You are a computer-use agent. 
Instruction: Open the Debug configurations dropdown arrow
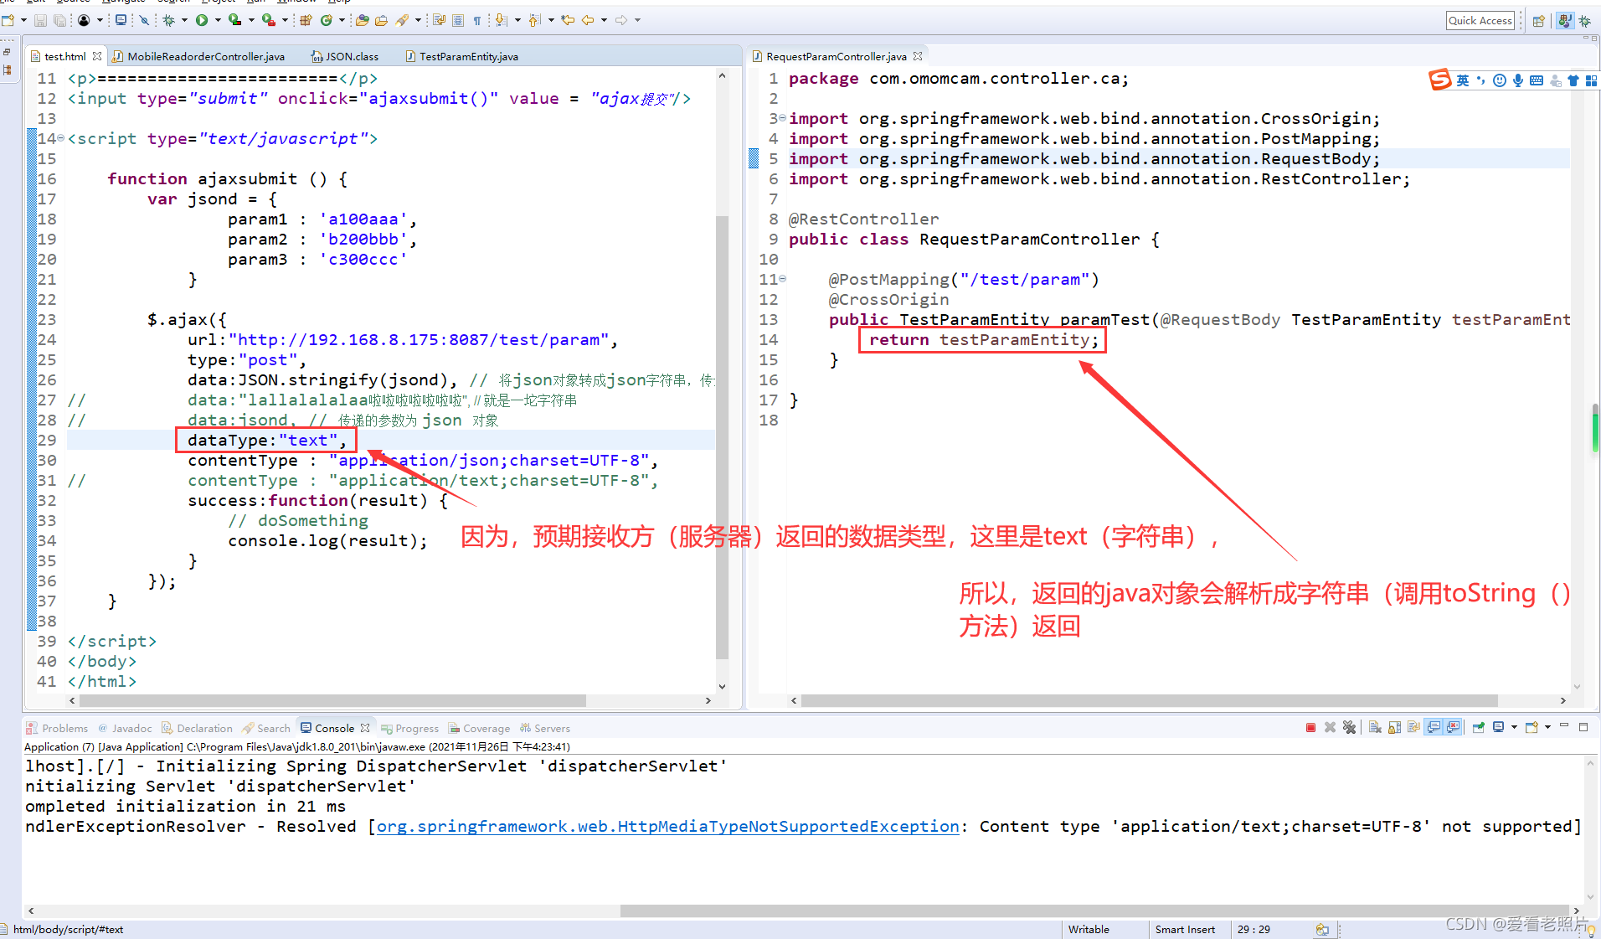coord(184,20)
